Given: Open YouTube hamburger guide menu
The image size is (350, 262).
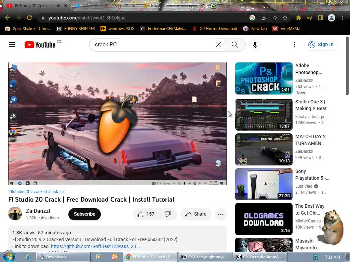Looking at the screenshot, I should coord(12,45).
